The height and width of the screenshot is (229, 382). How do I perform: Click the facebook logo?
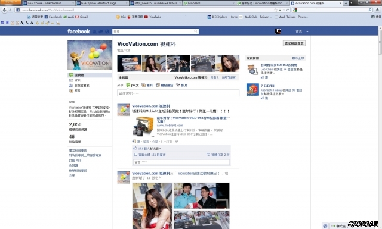point(78,32)
